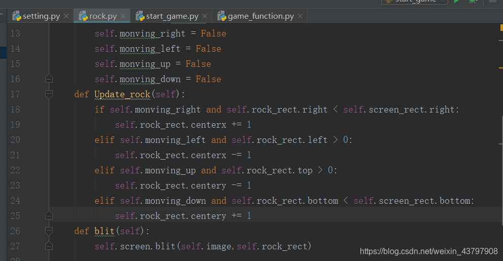The height and width of the screenshot is (261, 503).
Task: Open the start_game run configuration dropdown
Action: [x=415, y=2]
